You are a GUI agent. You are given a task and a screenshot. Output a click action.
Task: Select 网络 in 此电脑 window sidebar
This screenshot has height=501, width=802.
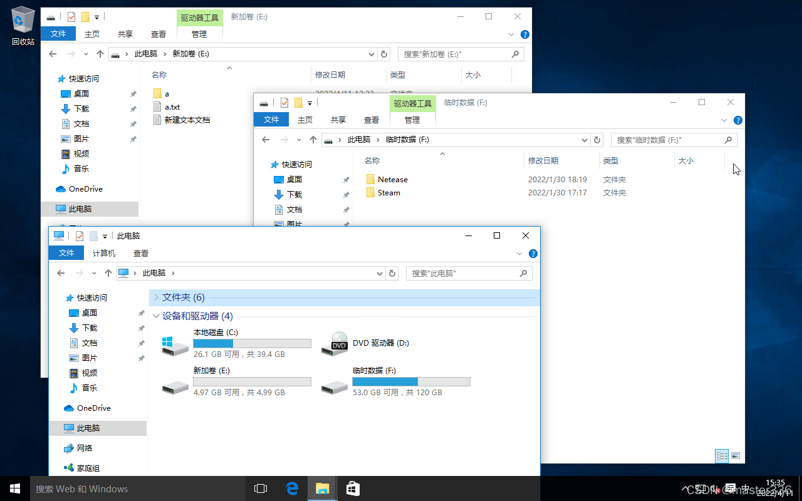(x=85, y=448)
